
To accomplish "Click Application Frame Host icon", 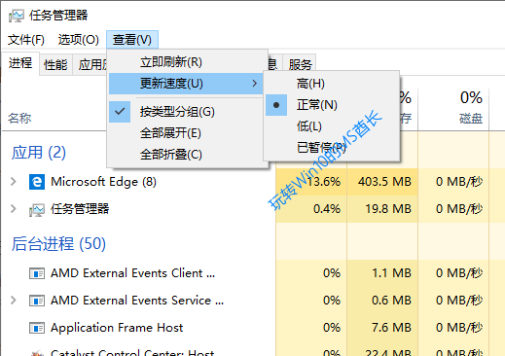I will click(x=37, y=328).
